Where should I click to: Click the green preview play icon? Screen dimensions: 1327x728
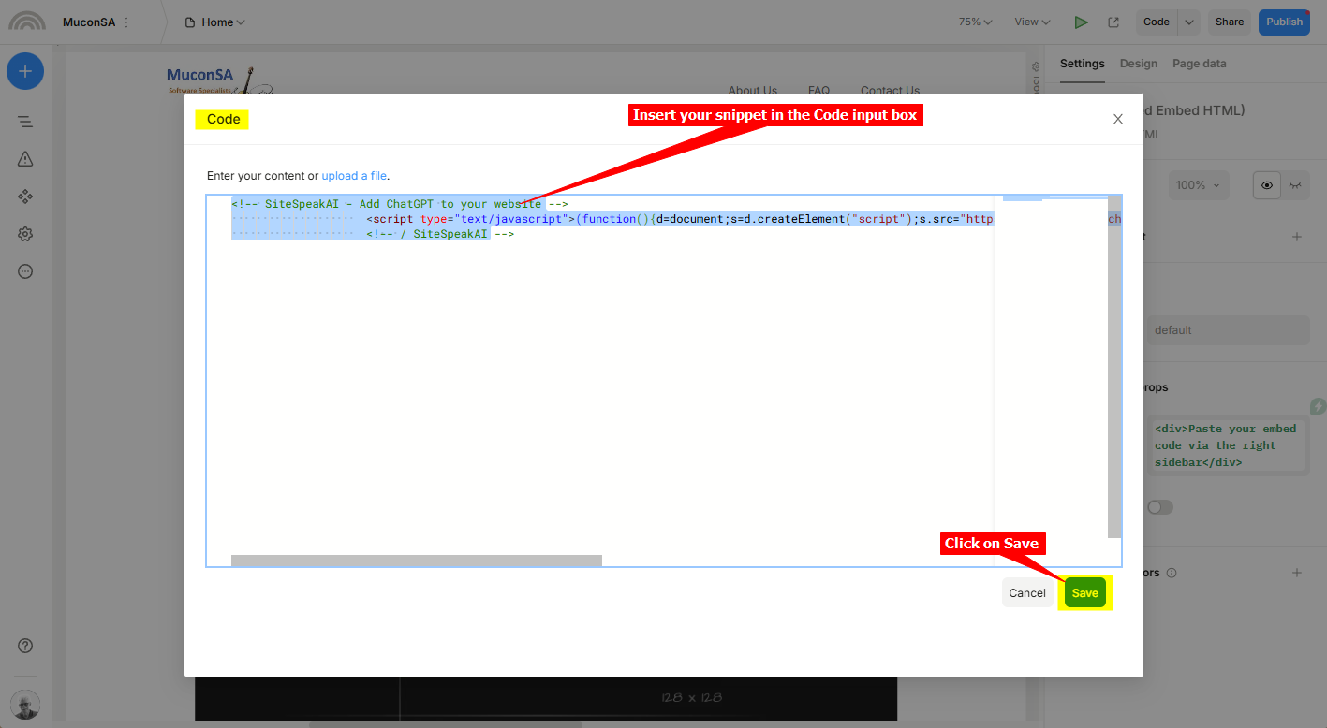click(x=1082, y=22)
